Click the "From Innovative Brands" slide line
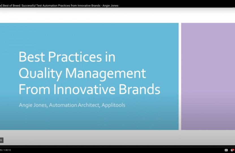This screenshot has width=235, height=153. [89, 89]
